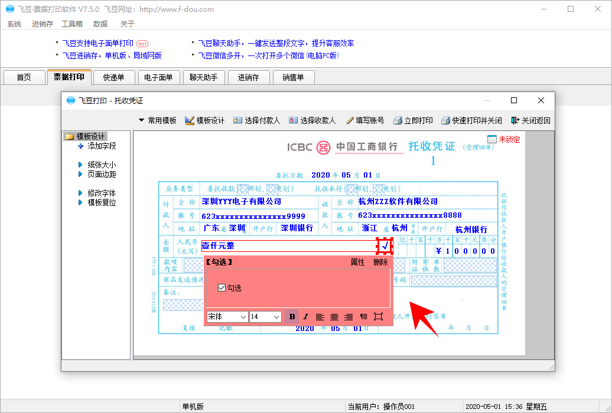612x413 pixels.
Task: Open the 数据 menu
Action: (x=100, y=24)
